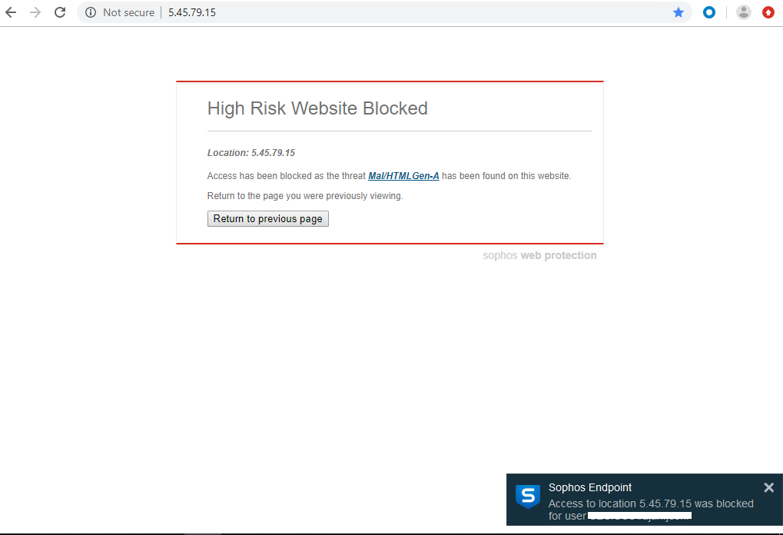Click the Sophos shield icon in notification

click(x=527, y=497)
